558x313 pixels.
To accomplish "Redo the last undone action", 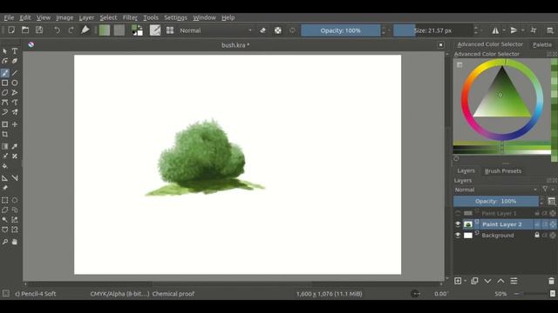I will [x=71, y=30].
